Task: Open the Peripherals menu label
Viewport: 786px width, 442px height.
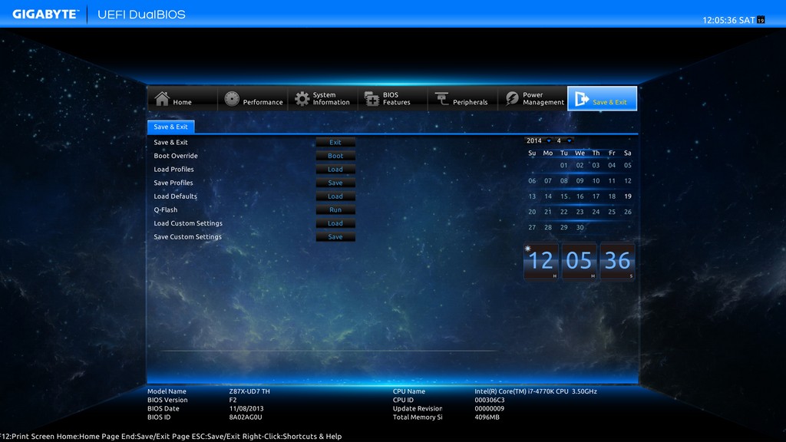Action: click(x=471, y=102)
